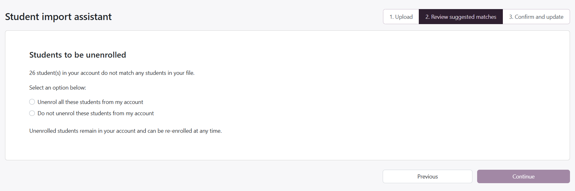Screen dimensions: 575x191
Task: Click the "Select an option below:" prompt
Action: click(x=58, y=88)
